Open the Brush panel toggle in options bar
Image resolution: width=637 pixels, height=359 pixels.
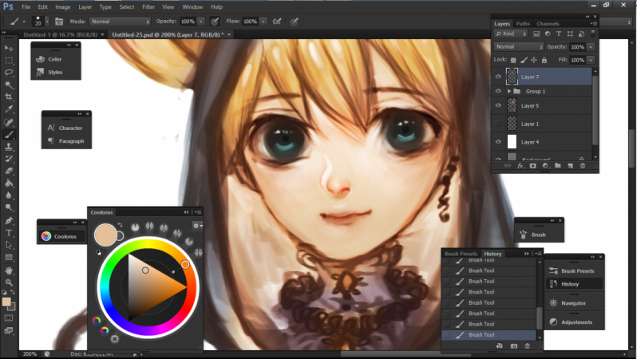[x=59, y=22]
